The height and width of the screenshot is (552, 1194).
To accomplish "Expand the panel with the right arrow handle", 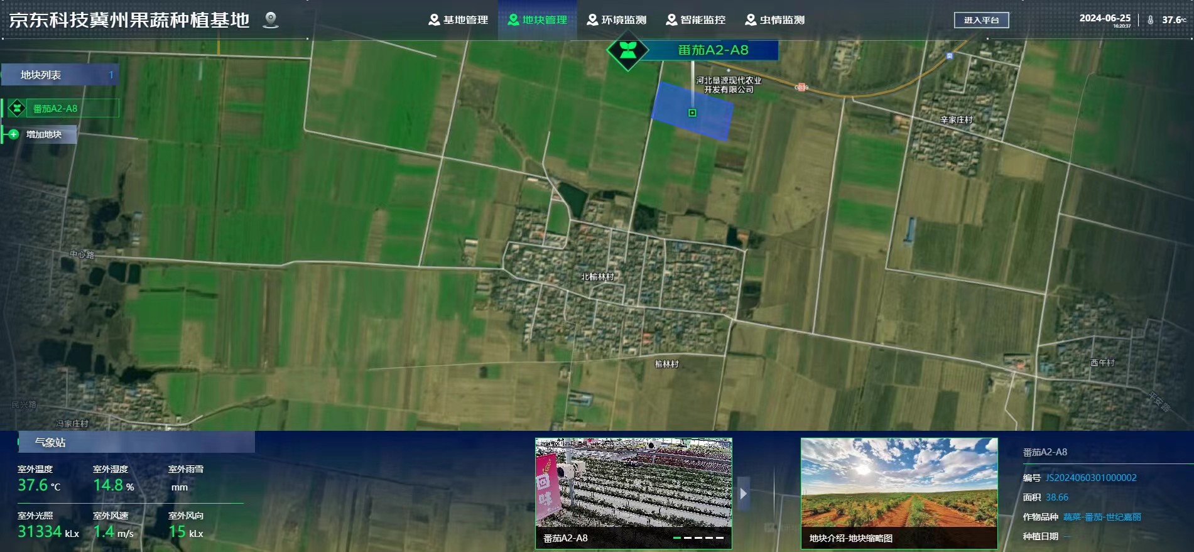I will [x=744, y=494].
